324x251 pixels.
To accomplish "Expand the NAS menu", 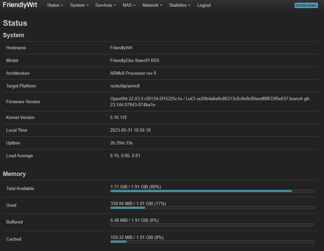I will [129, 5].
